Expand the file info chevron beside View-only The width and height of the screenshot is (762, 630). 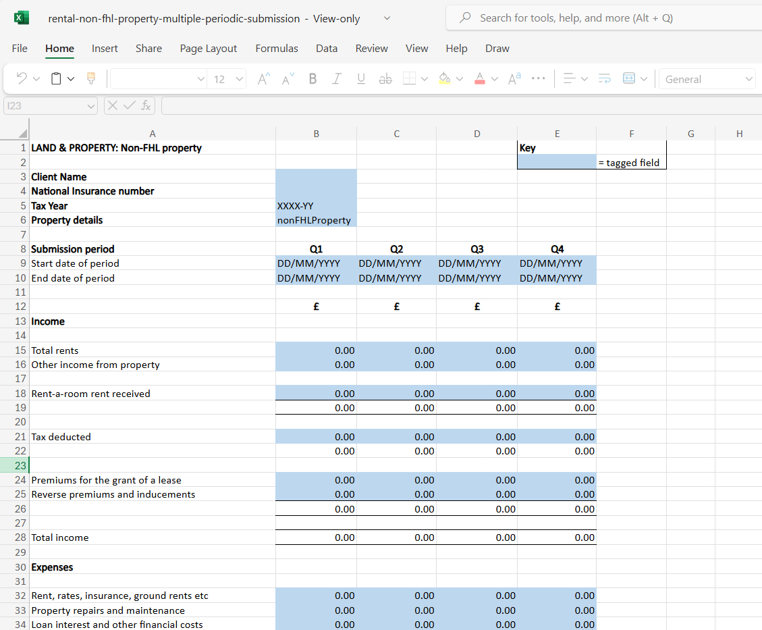[387, 18]
